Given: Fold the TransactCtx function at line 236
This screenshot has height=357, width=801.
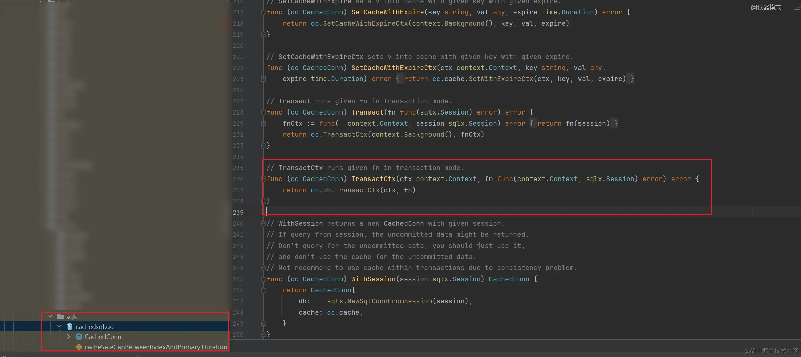Looking at the screenshot, I should 263,179.
